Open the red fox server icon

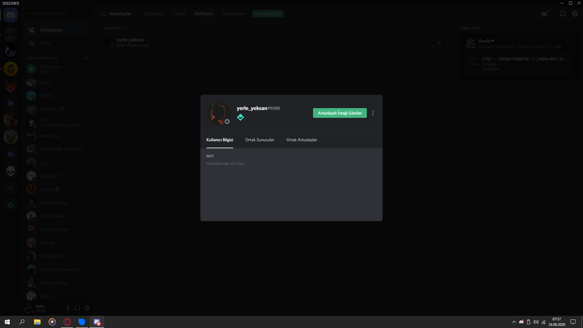(11, 86)
